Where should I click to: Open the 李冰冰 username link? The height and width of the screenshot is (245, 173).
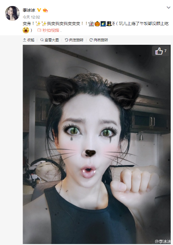pos(29,10)
